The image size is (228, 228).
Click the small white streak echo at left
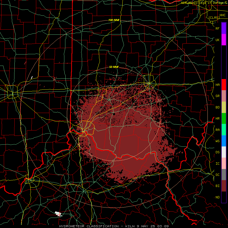point(32,77)
